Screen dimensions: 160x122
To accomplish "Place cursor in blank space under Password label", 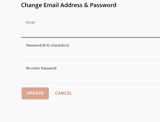I will 91,54.
